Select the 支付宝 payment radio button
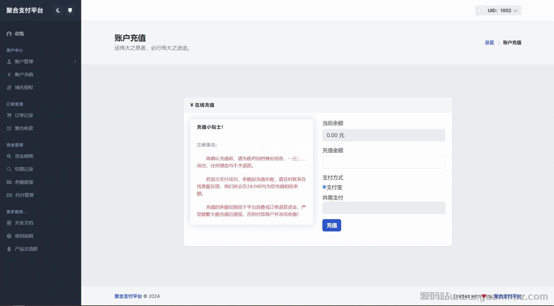 pyautogui.click(x=324, y=187)
